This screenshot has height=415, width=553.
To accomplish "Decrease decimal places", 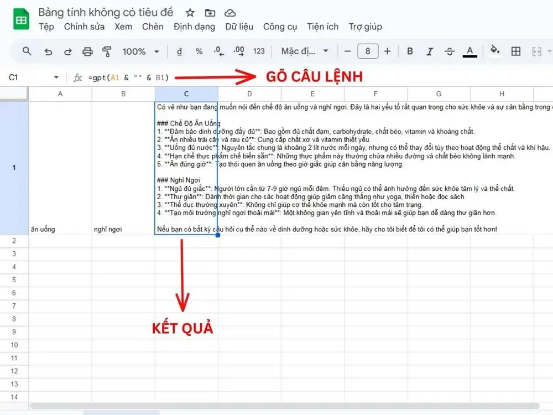I will coord(218,51).
